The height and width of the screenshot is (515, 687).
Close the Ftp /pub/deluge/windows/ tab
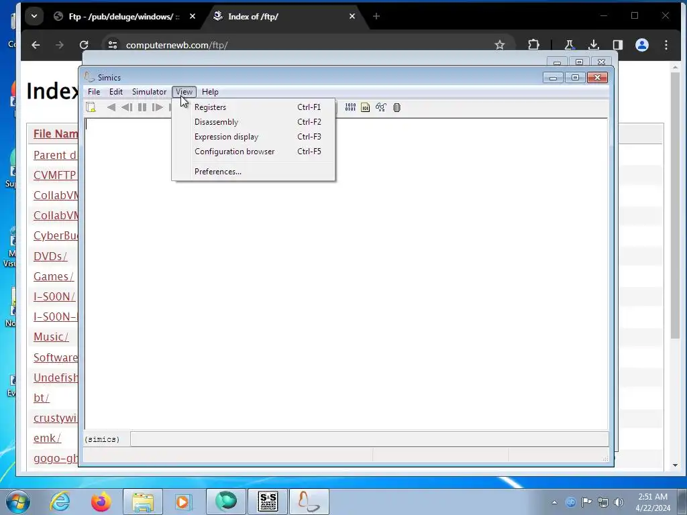pyautogui.click(x=193, y=16)
